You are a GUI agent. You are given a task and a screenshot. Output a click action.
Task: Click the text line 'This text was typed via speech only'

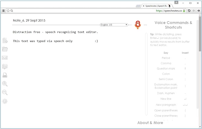point(43,41)
